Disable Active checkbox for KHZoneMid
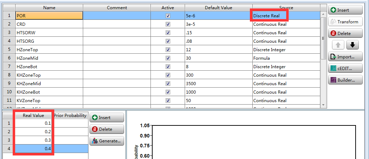 tap(168, 84)
